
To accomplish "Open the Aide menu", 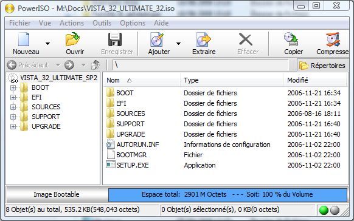I will (161, 23).
